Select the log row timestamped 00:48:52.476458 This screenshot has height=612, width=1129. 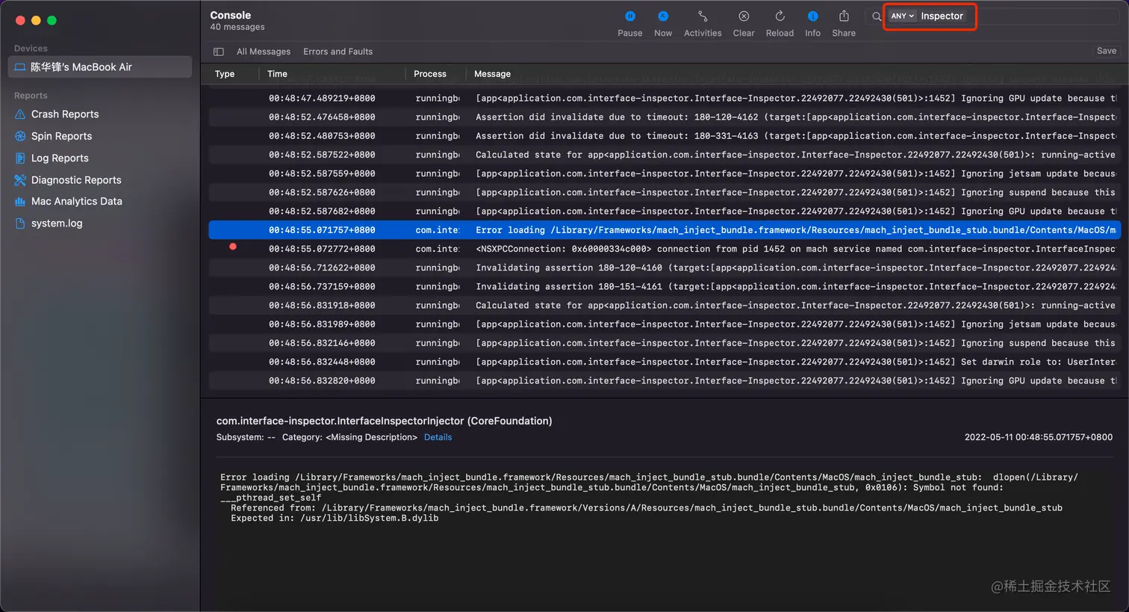[x=665, y=117]
